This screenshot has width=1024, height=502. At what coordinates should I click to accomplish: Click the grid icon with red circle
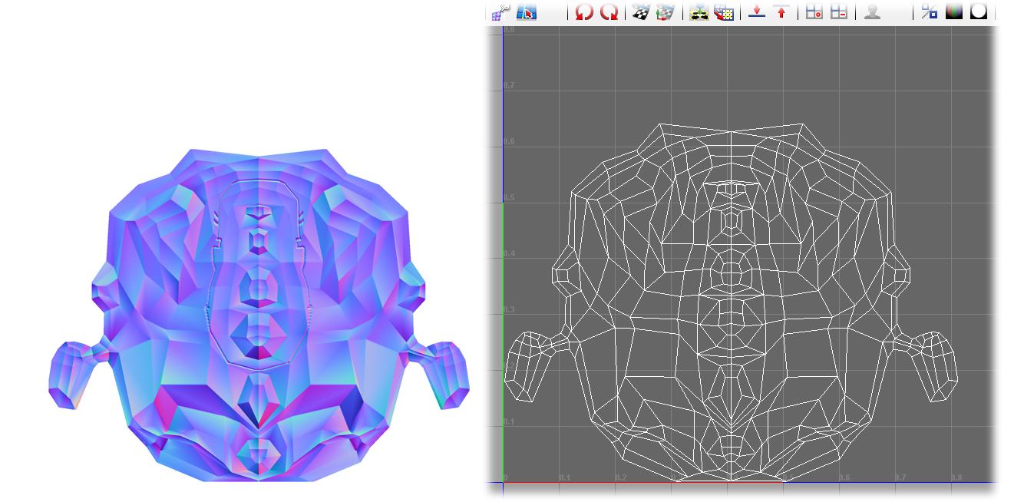click(814, 12)
